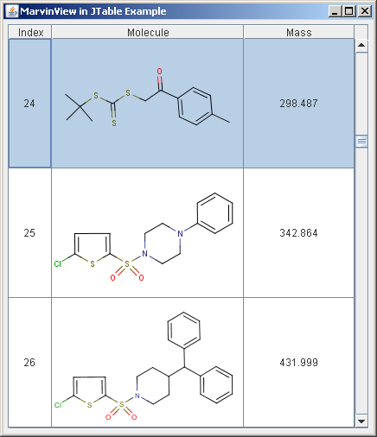Maximize the MarvinView window
The image size is (377, 437).
point(349,11)
